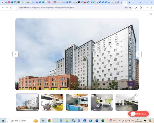The width and height of the screenshot is (154, 123).
Task: Expand the tab search dropdown arrow
Action: tap(2, 2)
